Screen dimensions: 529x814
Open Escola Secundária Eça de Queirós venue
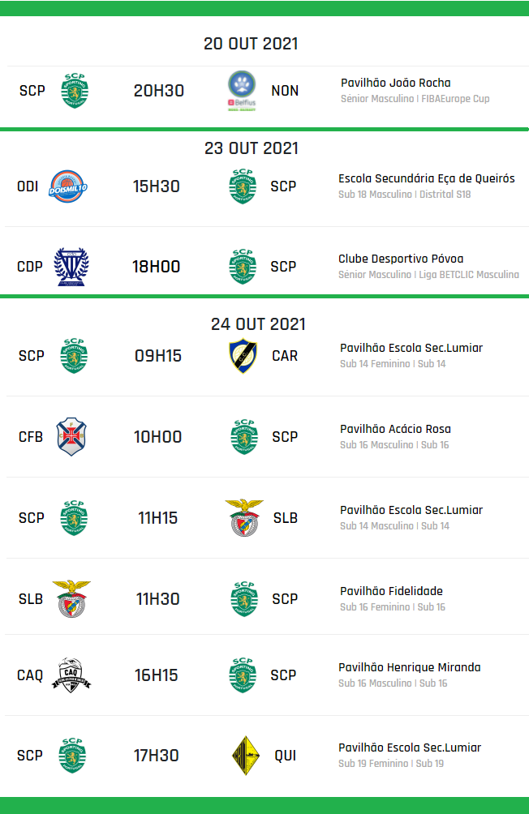point(426,178)
